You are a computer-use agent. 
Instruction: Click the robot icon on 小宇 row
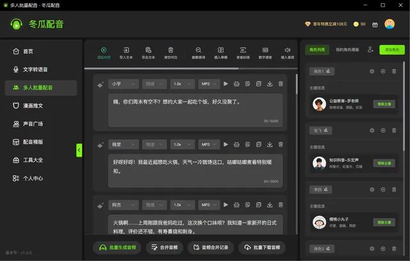[236, 84]
